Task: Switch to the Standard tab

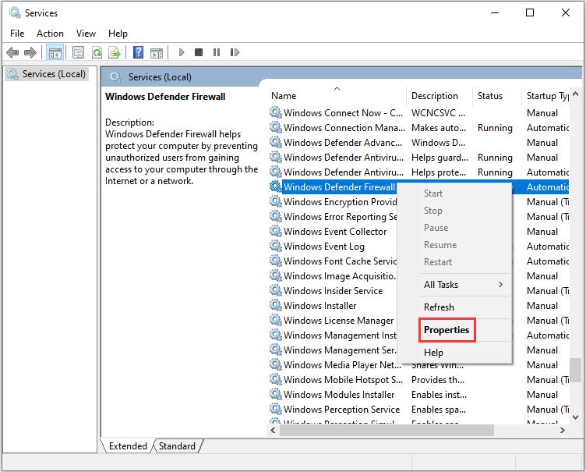Action: pos(178,446)
